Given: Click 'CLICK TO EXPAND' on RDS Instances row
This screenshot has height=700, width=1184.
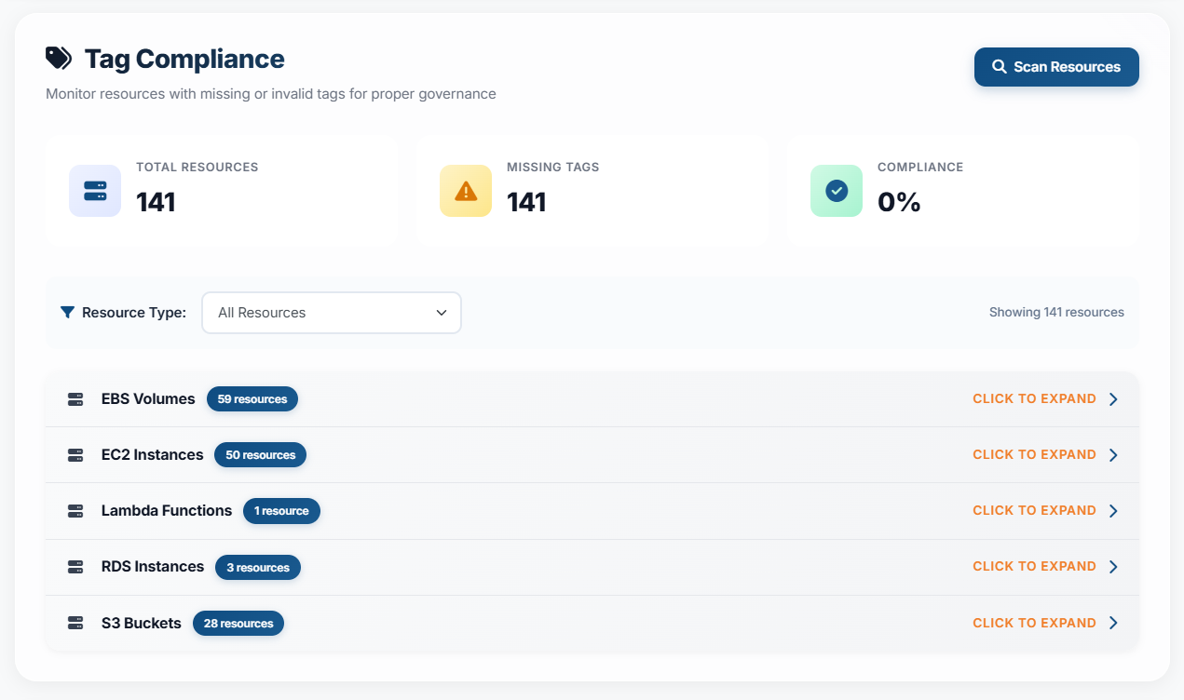Looking at the screenshot, I should pyautogui.click(x=1034, y=566).
